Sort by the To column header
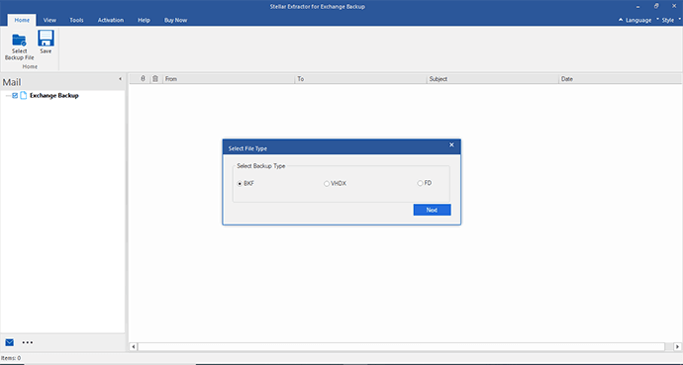683x365 pixels. point(360,79)
